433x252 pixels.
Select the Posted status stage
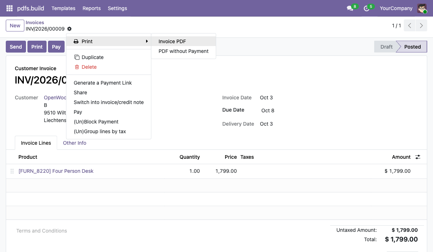[412, 47]
